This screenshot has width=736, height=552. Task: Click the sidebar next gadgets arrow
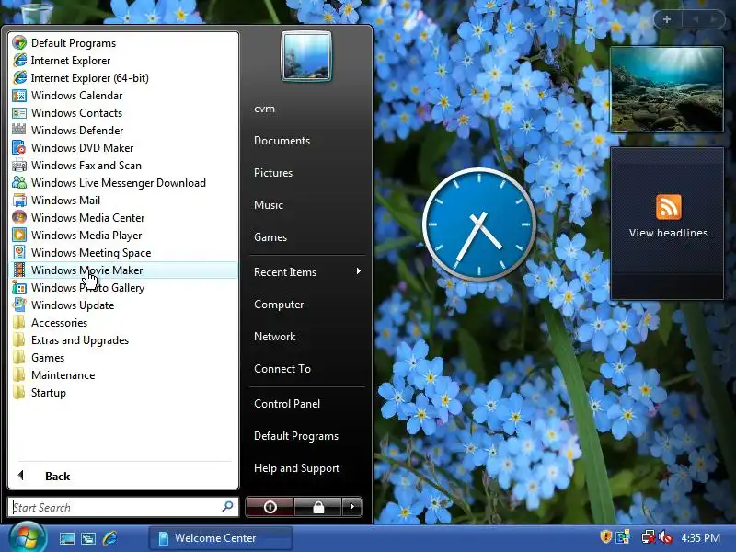pyautogui.click(x=713, y=19)
